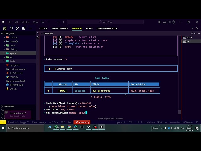Open the Source Control view icon

click(x=18, y=28)
